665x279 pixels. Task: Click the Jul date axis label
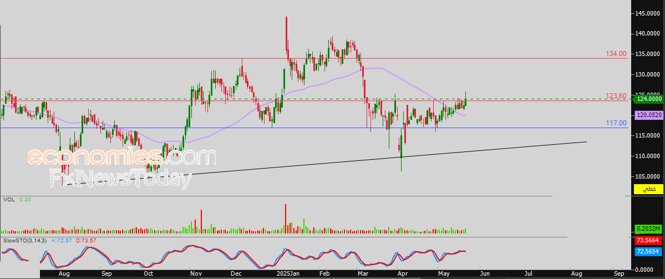(x=528, y=275)
